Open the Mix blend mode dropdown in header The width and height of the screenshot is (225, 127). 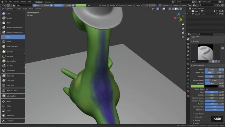tap(94, 5)
